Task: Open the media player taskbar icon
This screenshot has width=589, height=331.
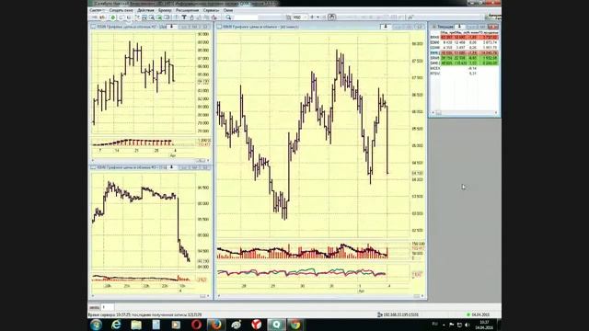Action: tap(176, 325)
